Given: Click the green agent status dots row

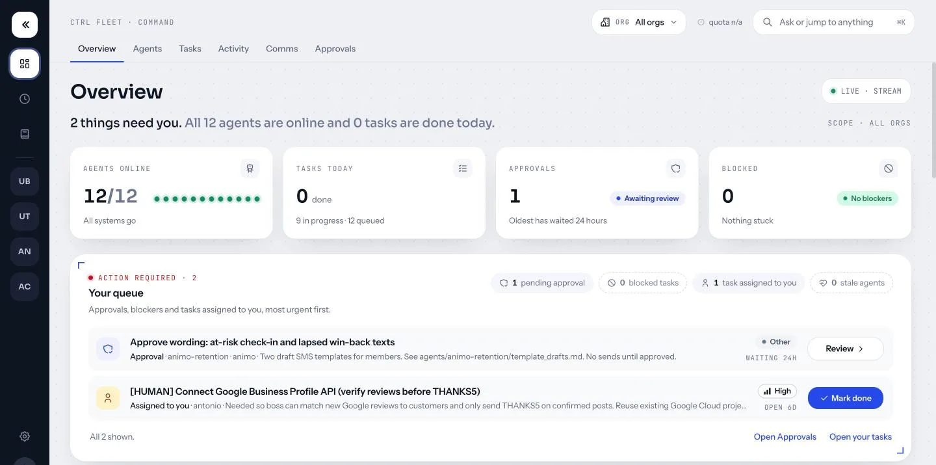Looking at the screenshot, I should (207, 199).
